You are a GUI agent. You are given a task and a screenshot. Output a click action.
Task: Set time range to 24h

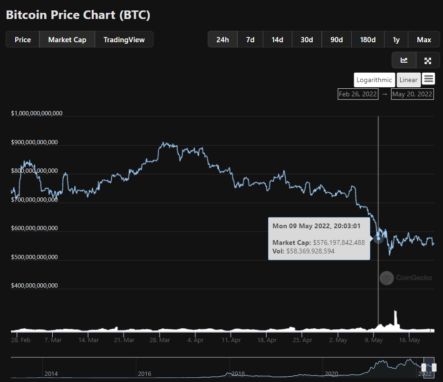(x=222, y=39)
